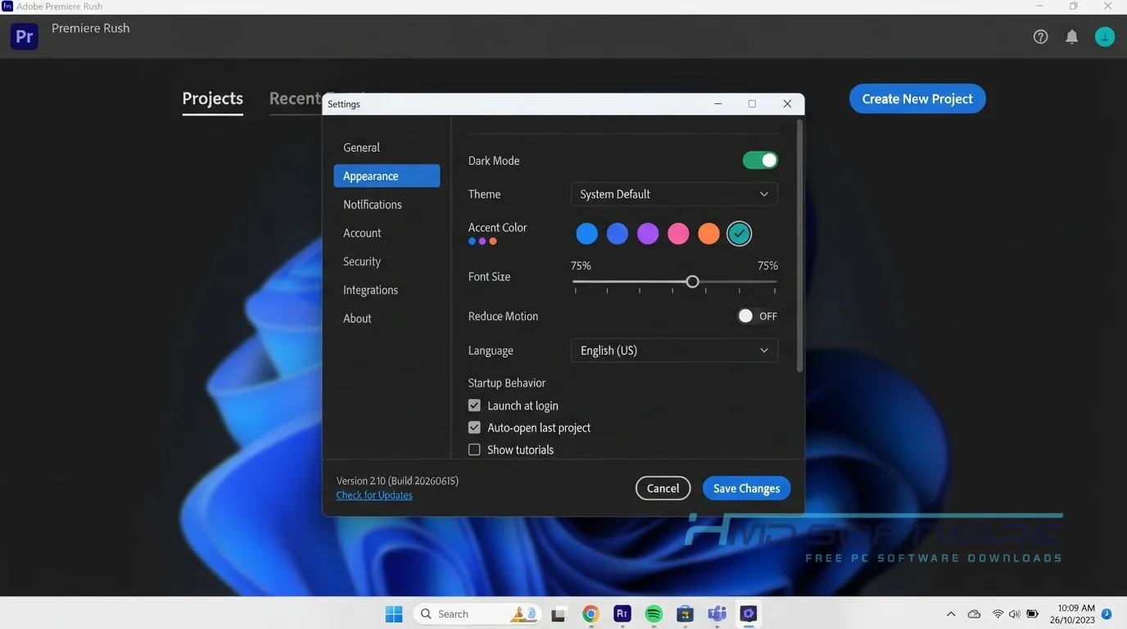Click the Check for Updates link
Image resolution: width=1127 pixels, height=629 pixels.
[x=374, y=496]
